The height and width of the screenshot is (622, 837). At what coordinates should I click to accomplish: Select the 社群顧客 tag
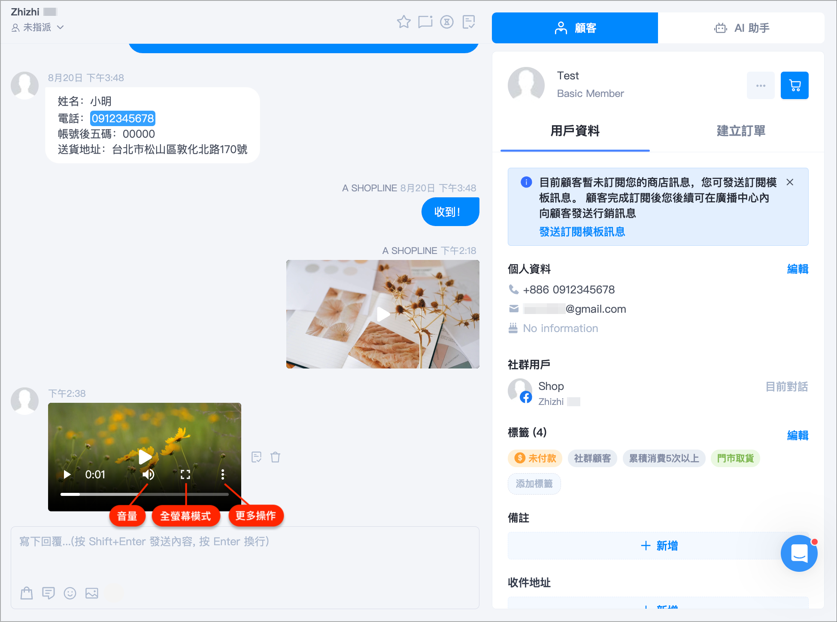(x=592, y=458)
